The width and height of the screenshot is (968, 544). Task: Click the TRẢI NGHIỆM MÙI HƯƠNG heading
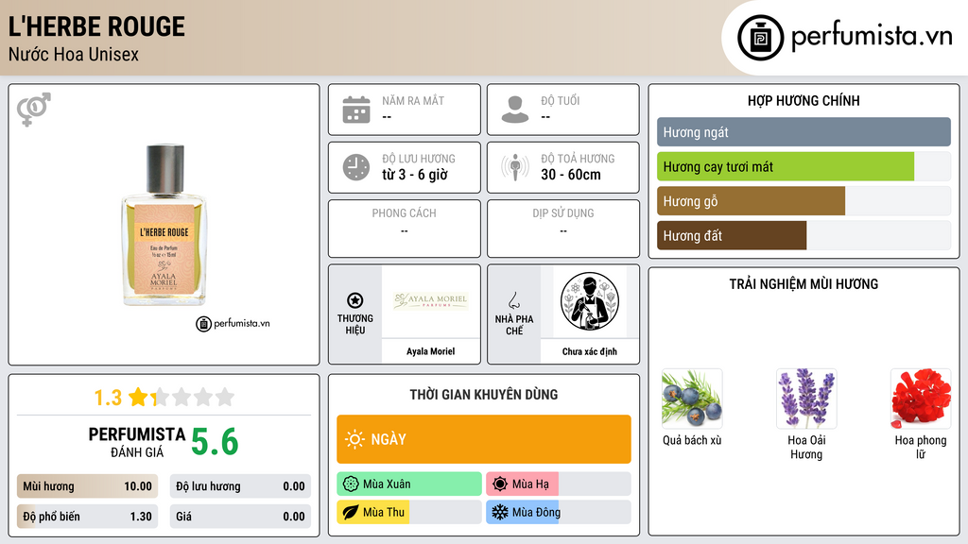(804, 284)
